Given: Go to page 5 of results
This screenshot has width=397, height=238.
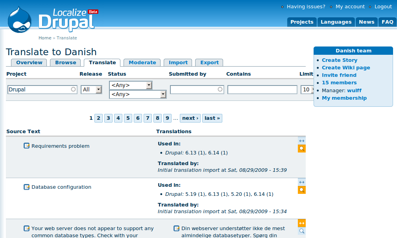Looking at the screenshot, I should [x=128, y=118].
